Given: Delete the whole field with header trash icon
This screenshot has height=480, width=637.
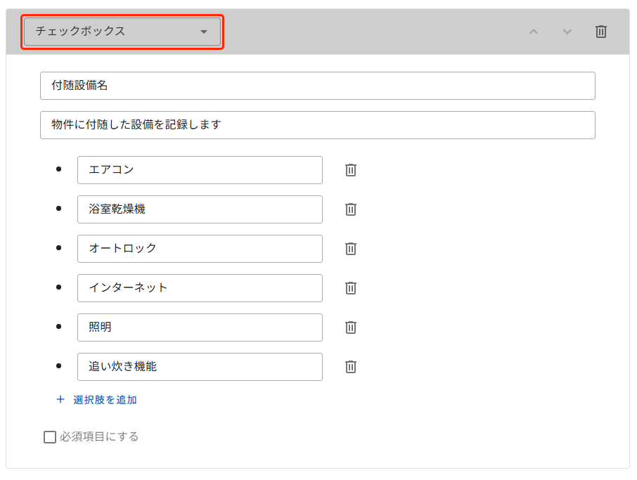Looking at the screenshot, I should (x=601, y=32).
